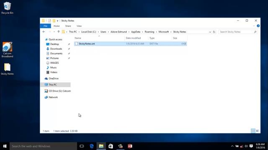
Task: Open the Action Center notification icon
Action: [251, 146]
